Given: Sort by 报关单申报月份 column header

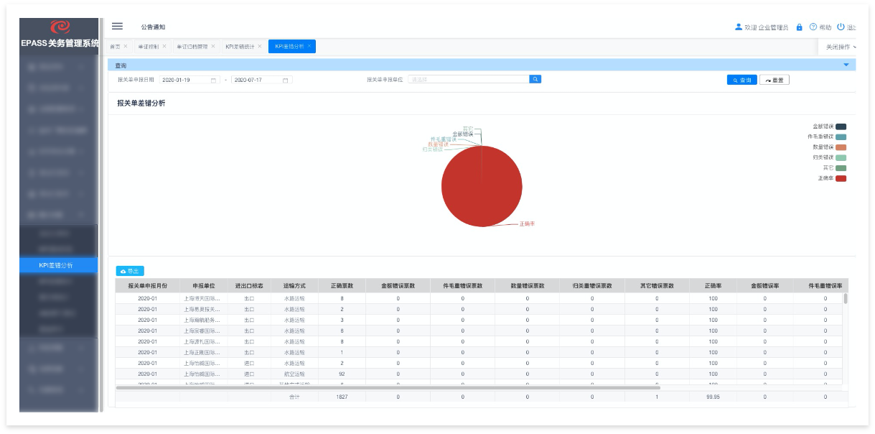Looking at the screenshot, I should pos(148,285).
